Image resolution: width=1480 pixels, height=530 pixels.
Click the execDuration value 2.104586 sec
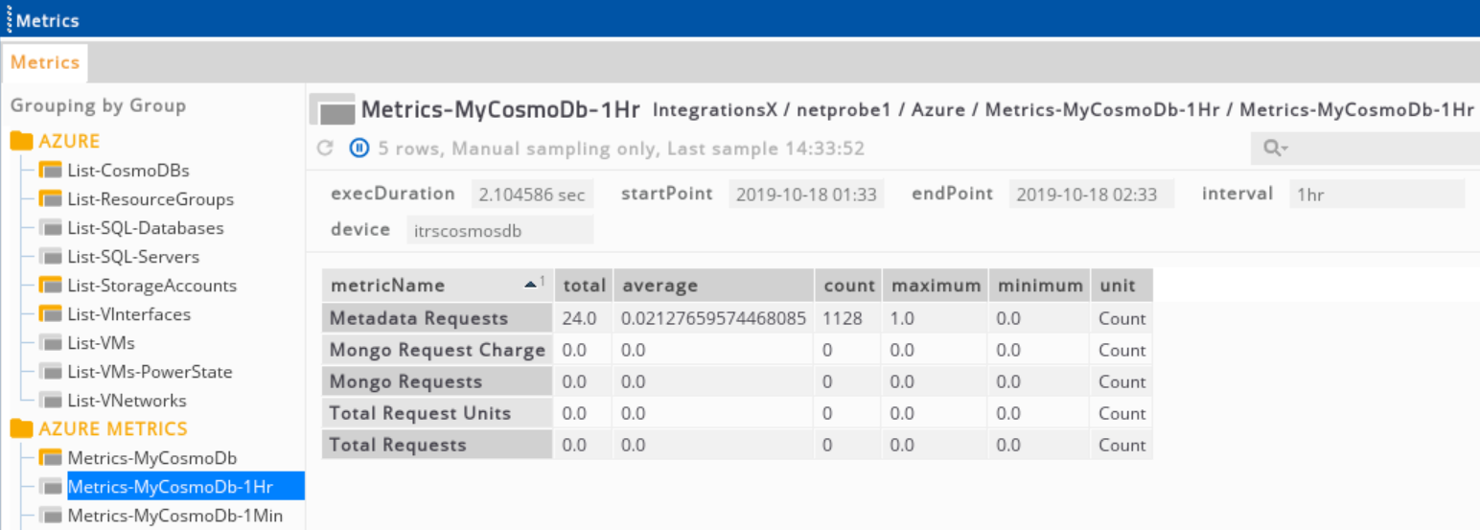(x=532, y=195)
